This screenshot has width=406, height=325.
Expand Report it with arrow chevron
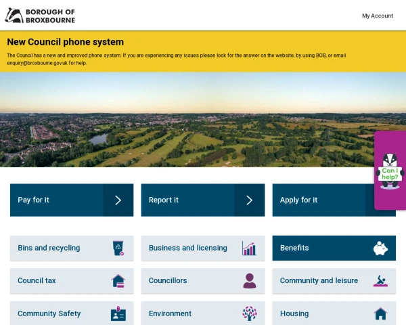point(249,200)
